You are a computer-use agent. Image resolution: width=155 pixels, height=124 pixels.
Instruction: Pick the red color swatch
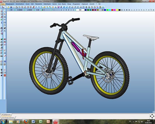(112, 10)
